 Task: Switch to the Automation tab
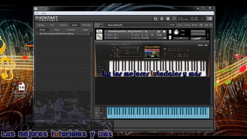tap(86, 25)
